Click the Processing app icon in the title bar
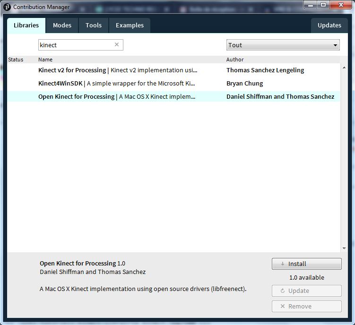The width and height of the screenshot is (355, 325). [7, 7]
